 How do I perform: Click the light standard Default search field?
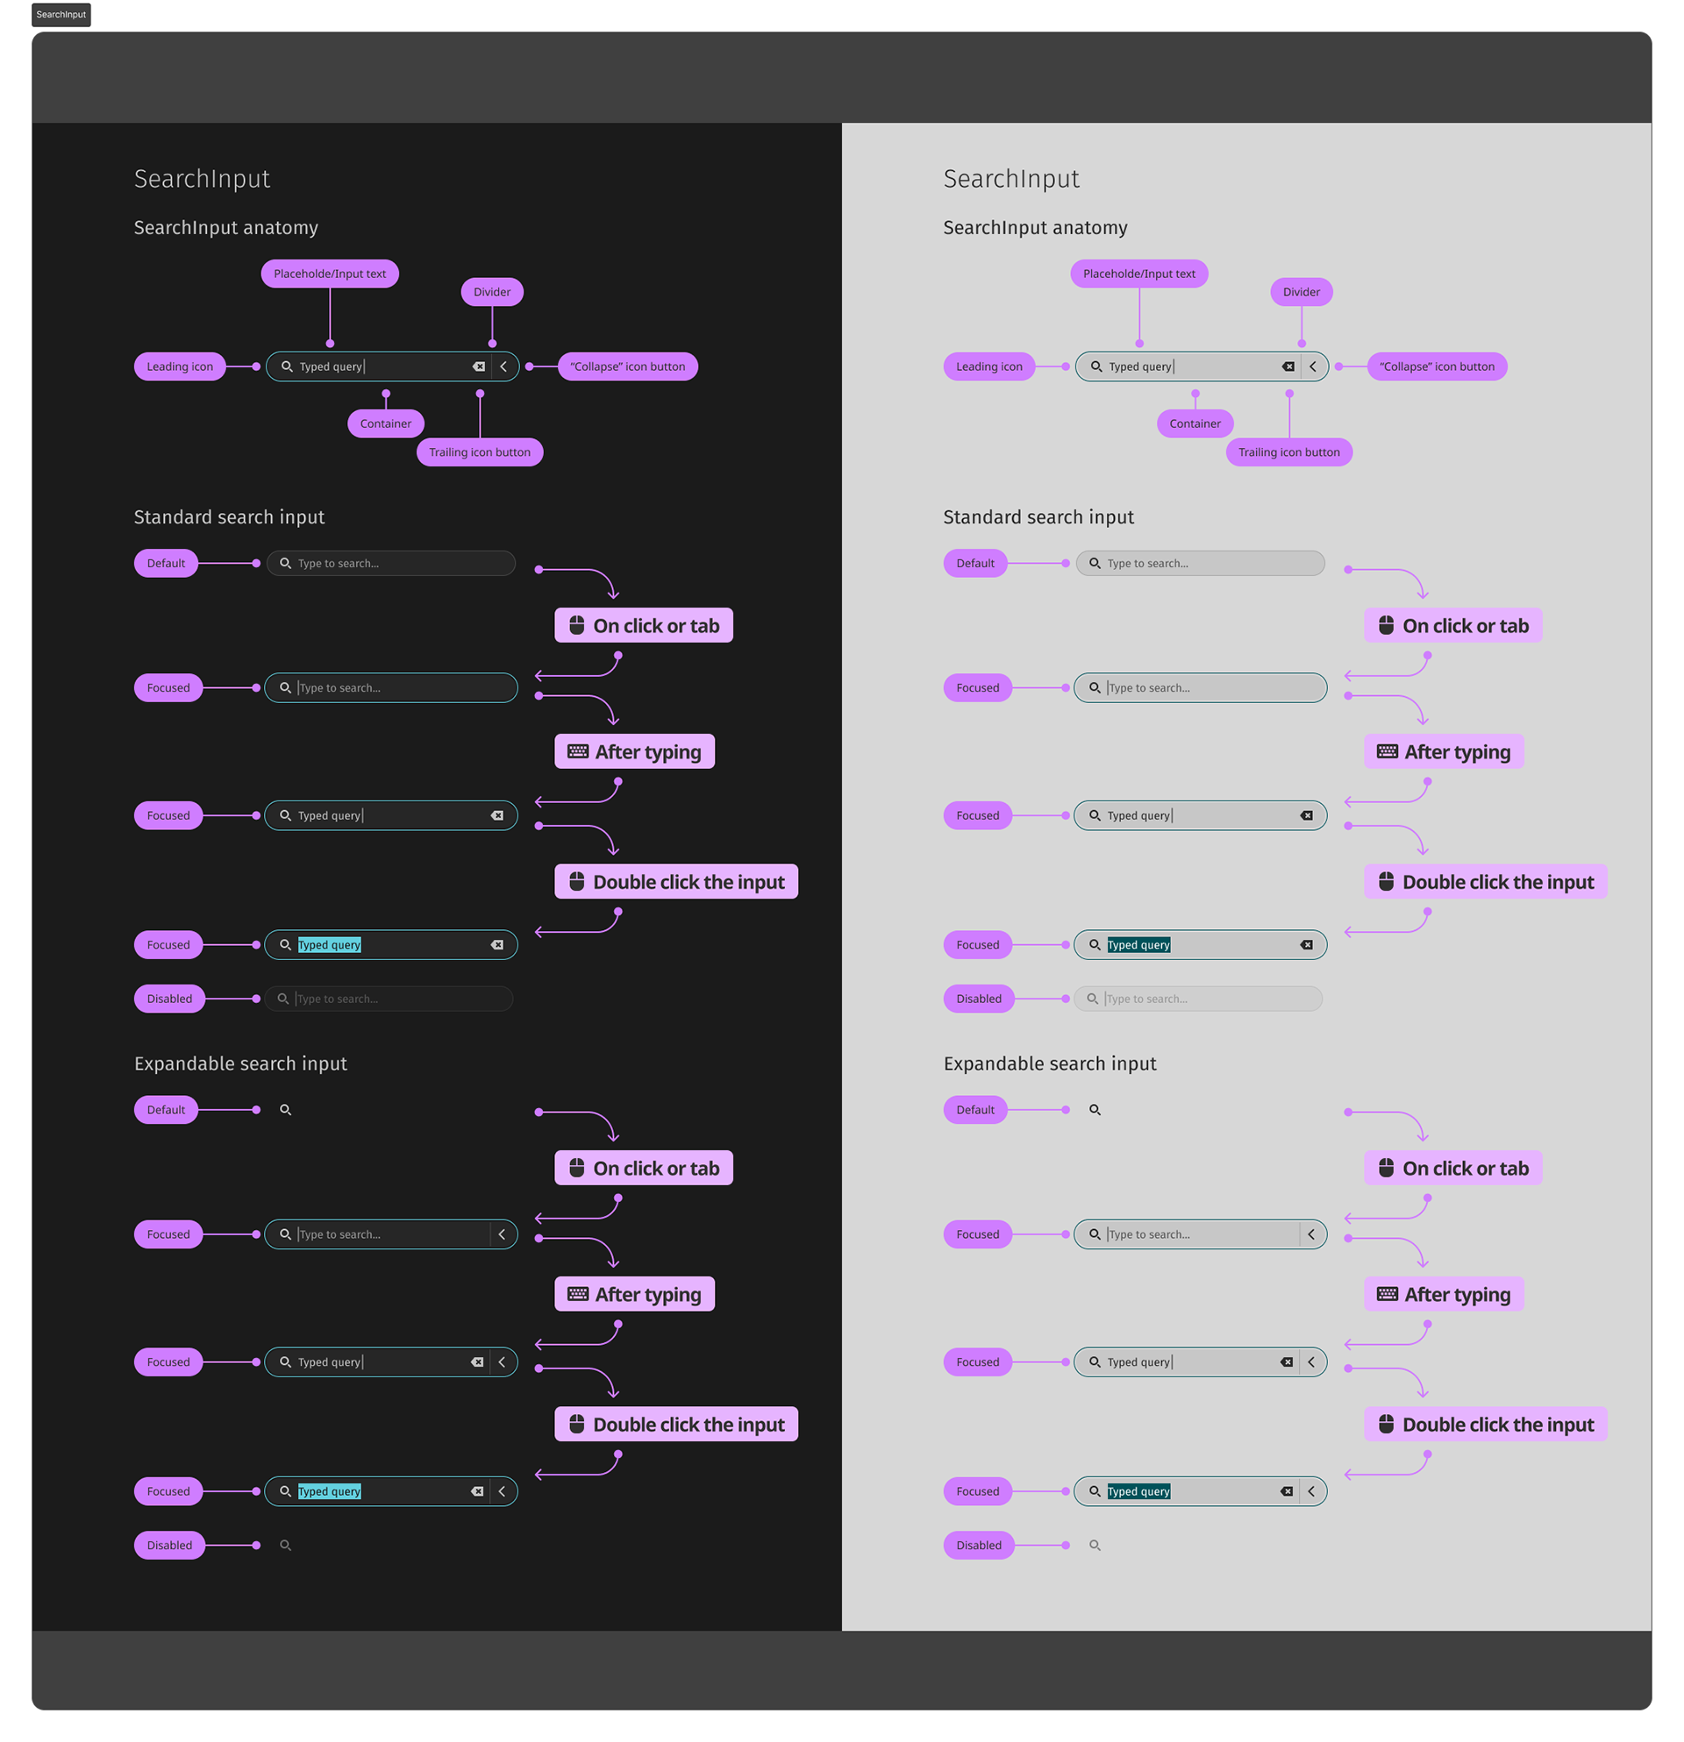pos(1201,563)
